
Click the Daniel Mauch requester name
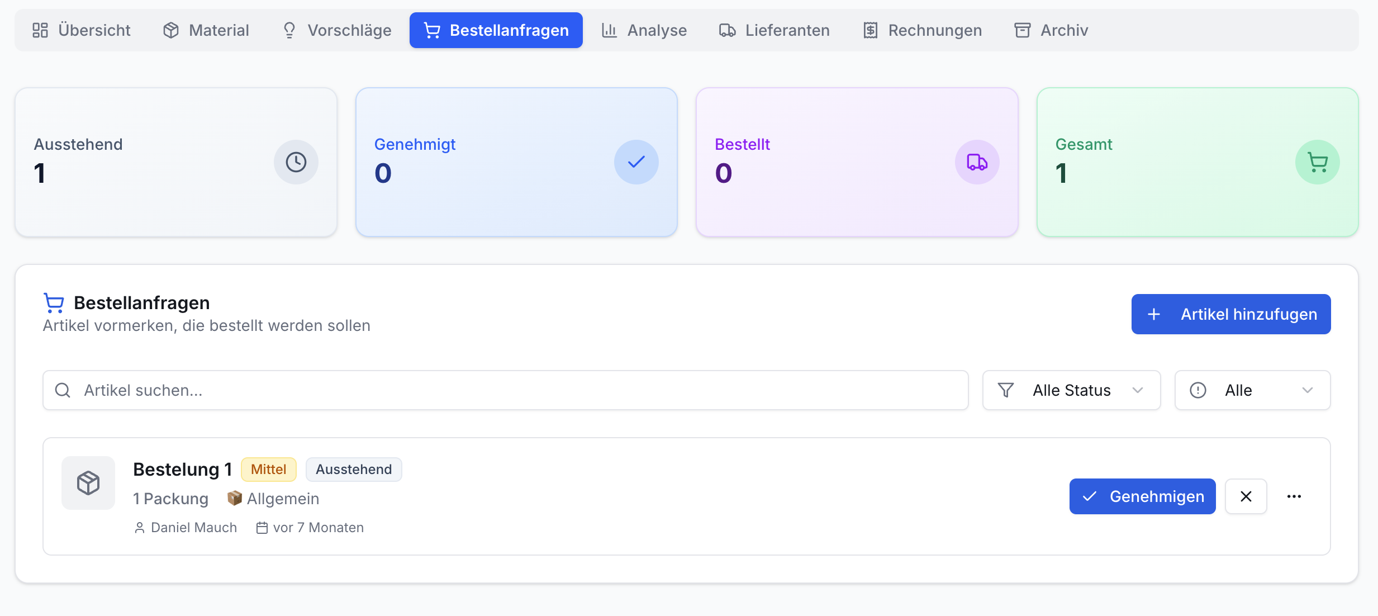pyautogui.click(x=194, y=528)
